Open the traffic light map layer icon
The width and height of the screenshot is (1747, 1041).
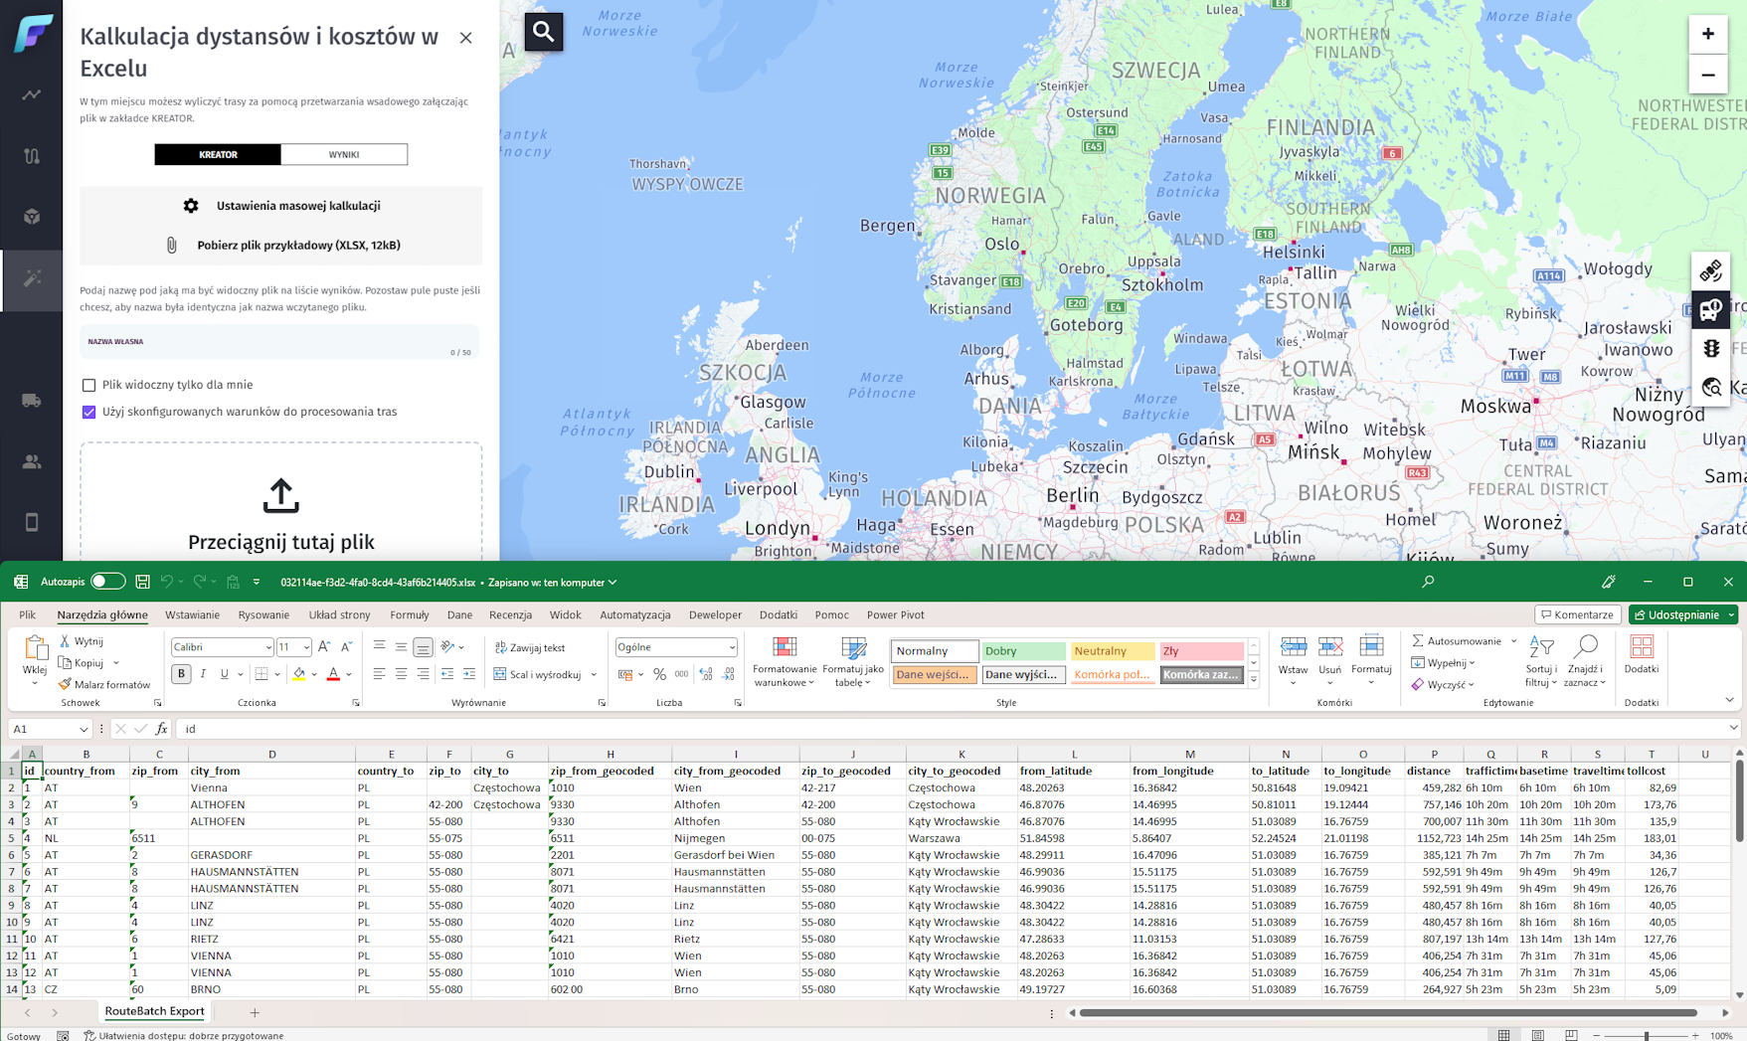click(x=1710, y=349)
